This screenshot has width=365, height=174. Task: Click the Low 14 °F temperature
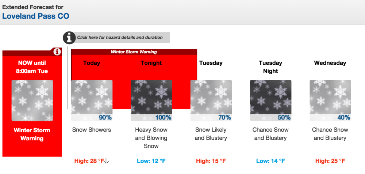click(270, 161)
